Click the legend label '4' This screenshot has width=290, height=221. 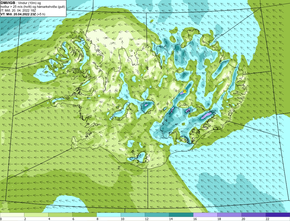(49, 219)
